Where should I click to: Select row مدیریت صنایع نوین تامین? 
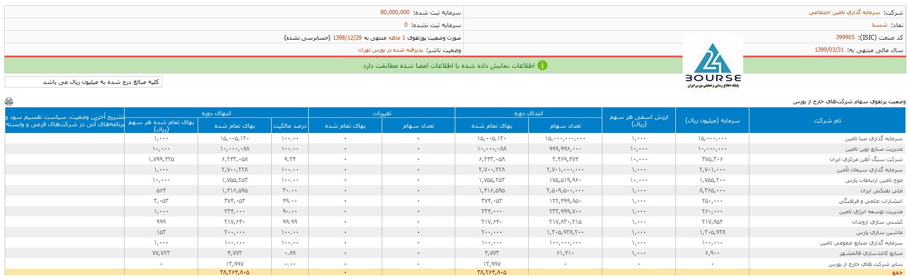click(x=455, y=149)
